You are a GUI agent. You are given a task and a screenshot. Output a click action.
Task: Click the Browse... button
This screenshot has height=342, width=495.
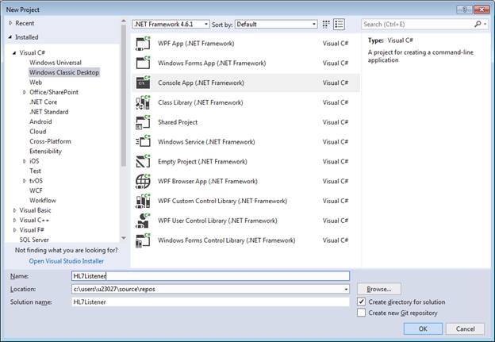(379, 289)
